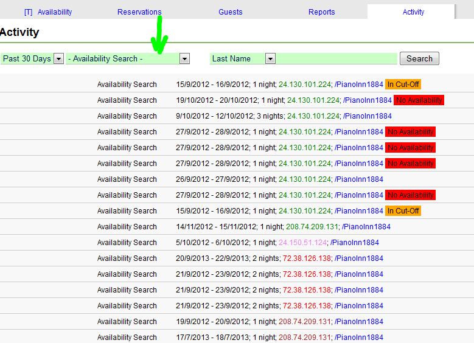Click IP 208.74.209.131 on 14/11/2012 row
The width and height of the screenshot is (474, 343).
(x=314, y=227)
